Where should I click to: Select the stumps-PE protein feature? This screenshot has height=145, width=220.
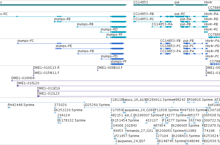90,49
